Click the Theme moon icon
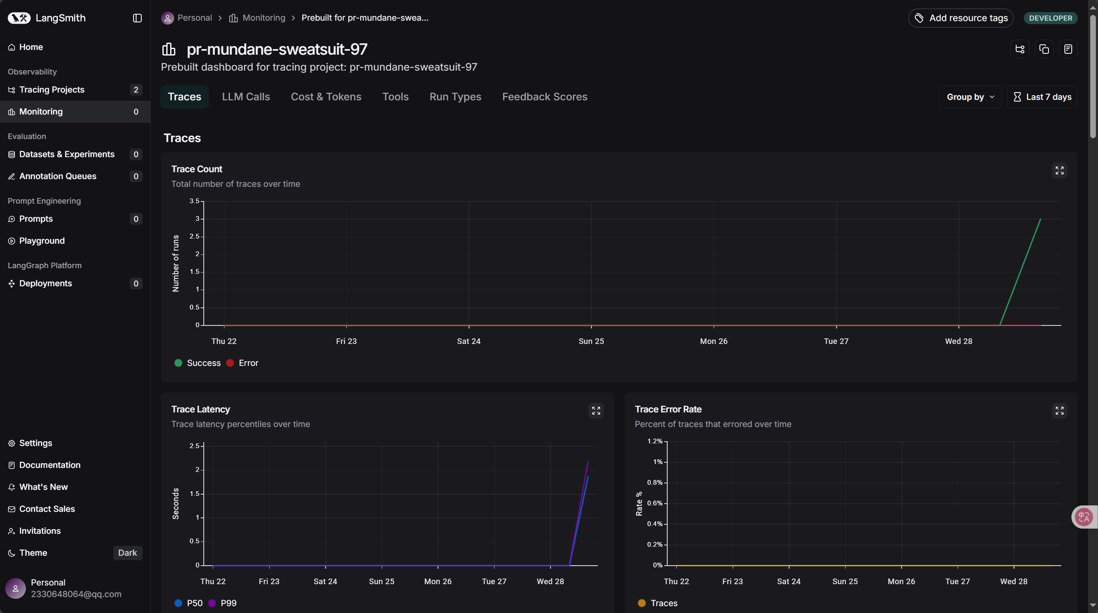The image size is (1098, 613). click(12, 553)
